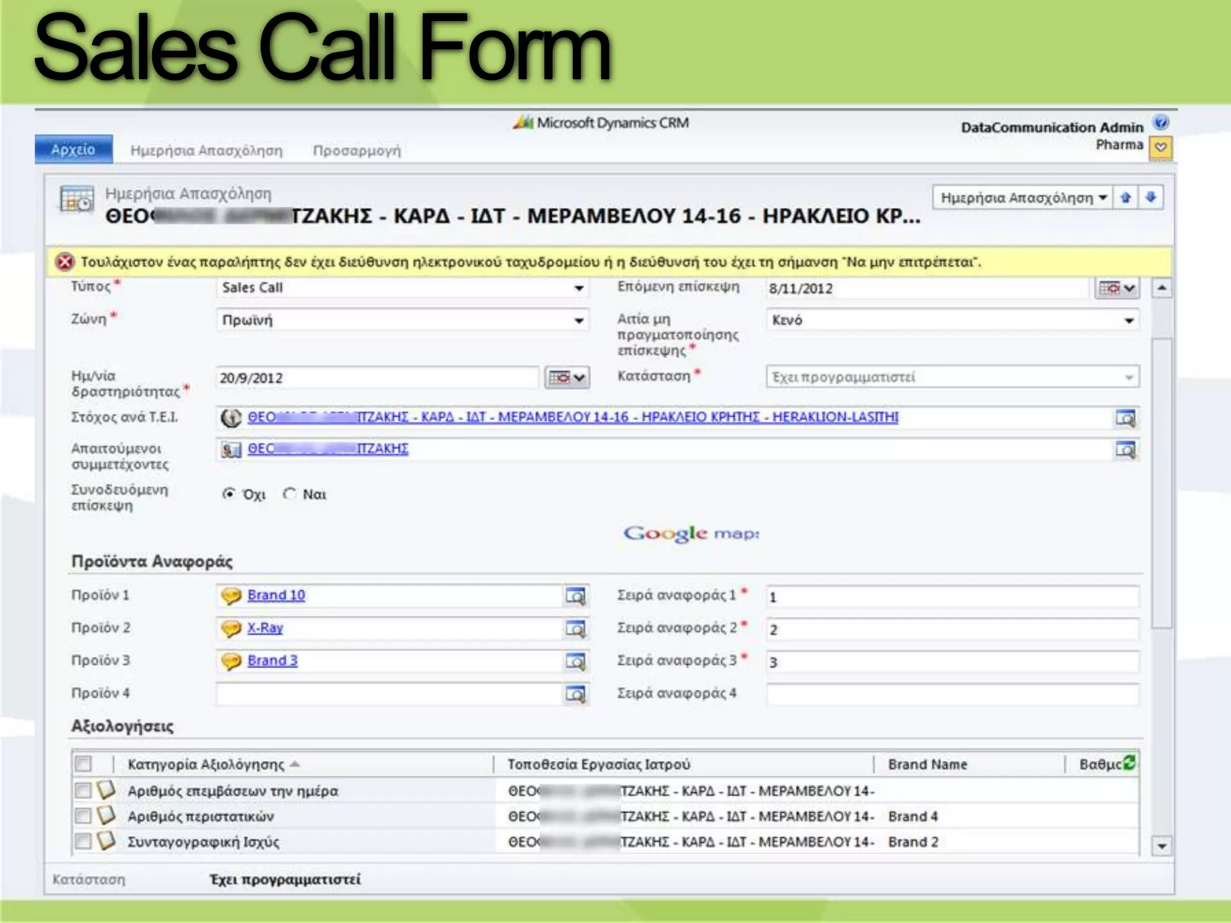Click the Brand 3 product icon

coord(231,661)
